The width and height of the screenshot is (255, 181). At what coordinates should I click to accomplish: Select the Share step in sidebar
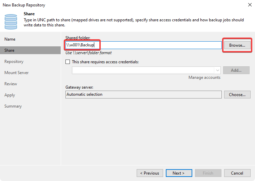(9, 50)
